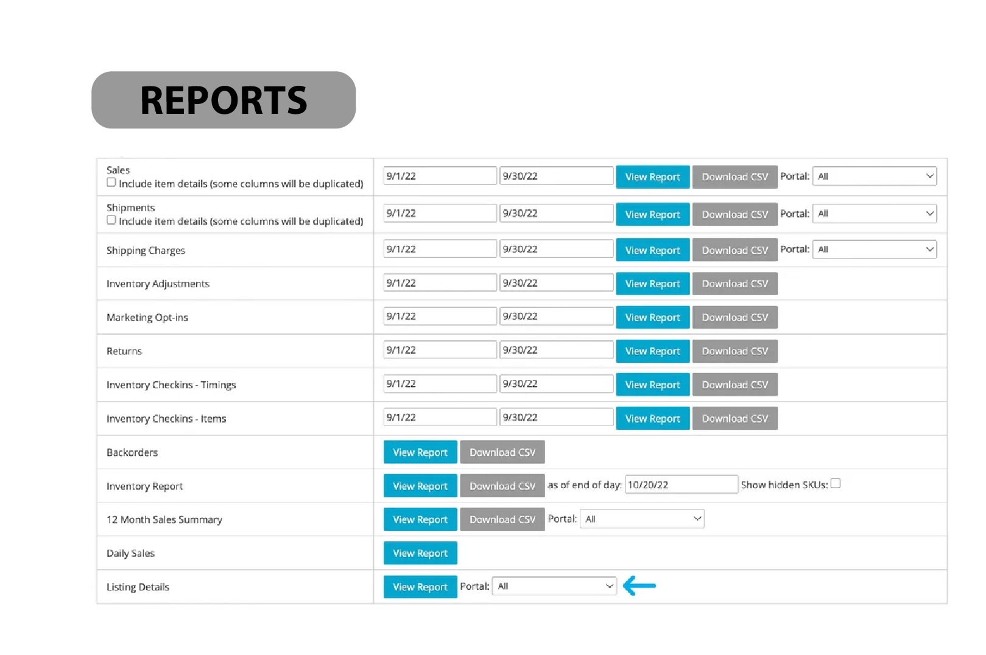The width and height of the screenshot is (986, 655).
Task: Click the Shipping Charges end date field
Action: (x=557, y=249)
